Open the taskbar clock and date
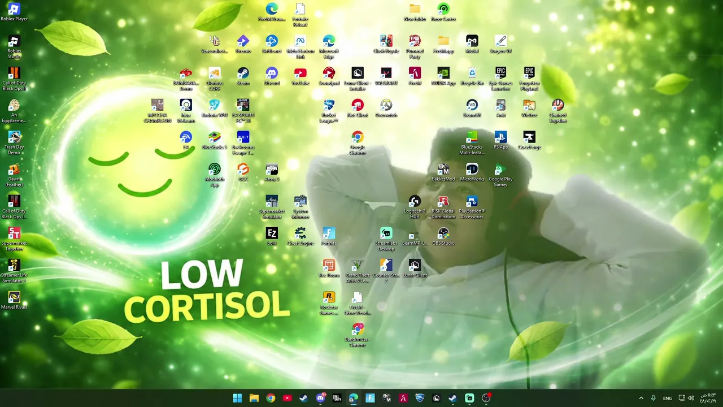This screenshot has width=723, height=407. point(708,398)
